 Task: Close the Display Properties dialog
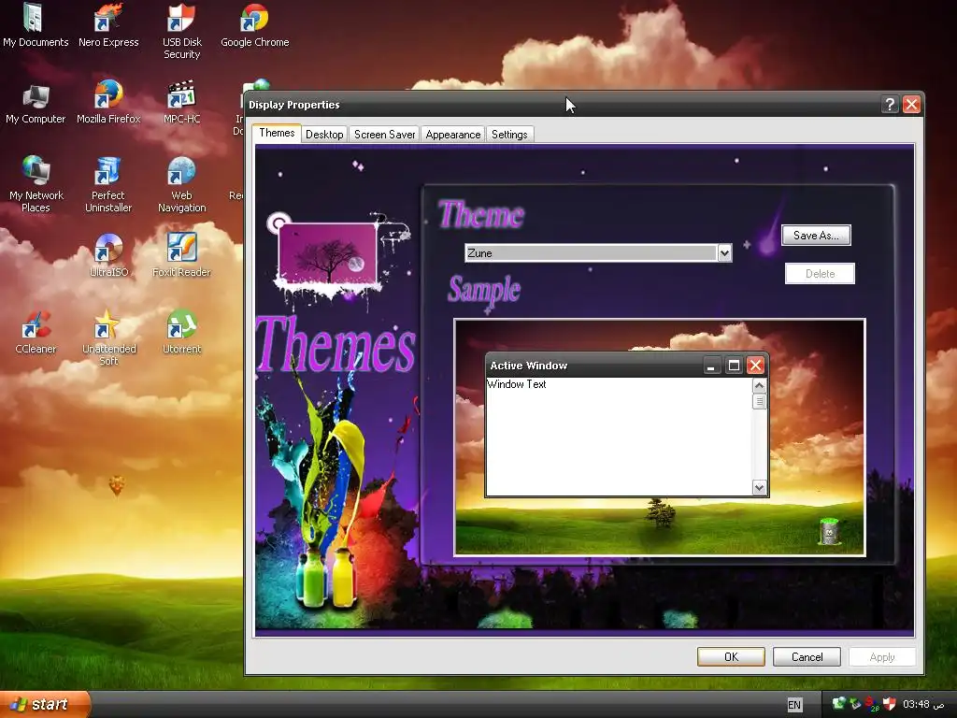pos(911,105)
